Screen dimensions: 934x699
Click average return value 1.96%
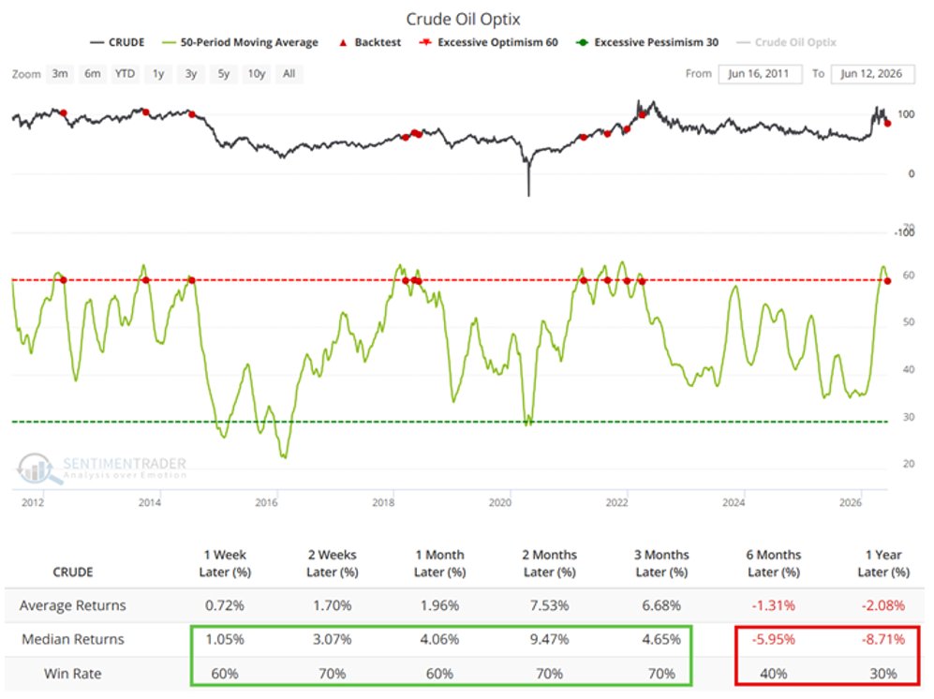[439, 605]
